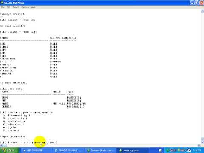204x153 pixels.
Task: Click the '12 rows selected.' message
Action: 14,82
